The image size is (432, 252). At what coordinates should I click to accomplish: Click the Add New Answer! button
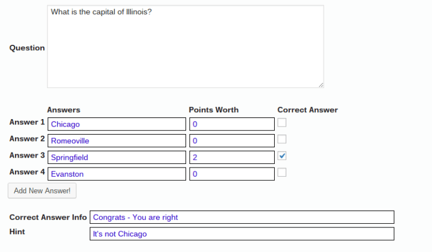pyautogui.click(x=42, y=190)
